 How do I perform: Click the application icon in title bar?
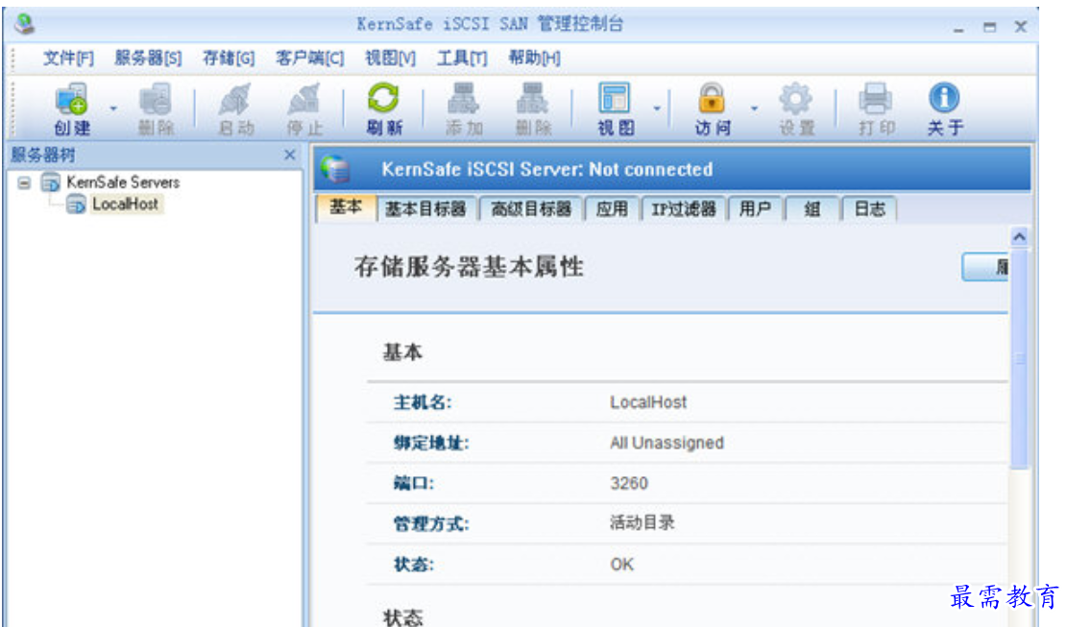[25, 24]
